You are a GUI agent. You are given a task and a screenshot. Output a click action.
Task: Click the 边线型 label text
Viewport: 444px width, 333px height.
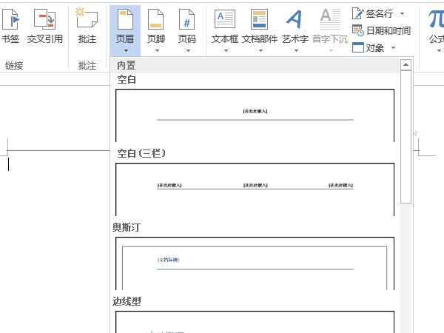coord(127,301)
